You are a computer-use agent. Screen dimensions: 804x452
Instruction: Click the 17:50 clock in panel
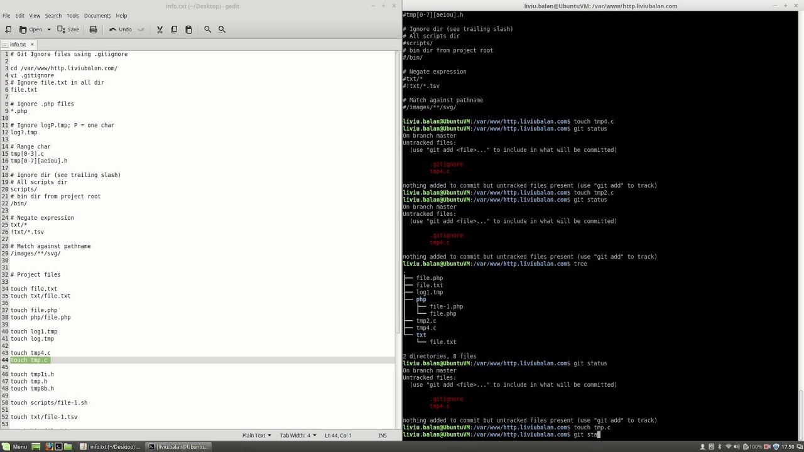[x=788, y=447]
